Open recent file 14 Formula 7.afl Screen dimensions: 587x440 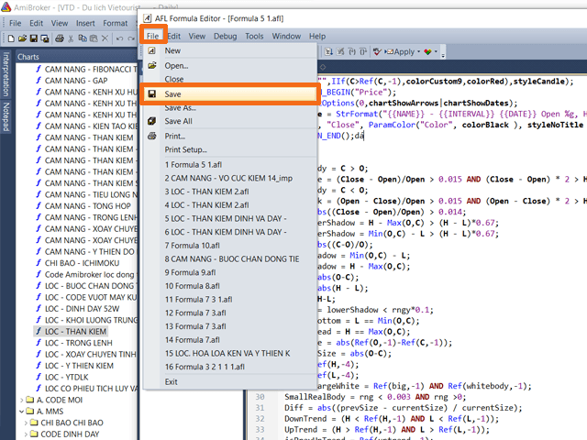(229, 340)
